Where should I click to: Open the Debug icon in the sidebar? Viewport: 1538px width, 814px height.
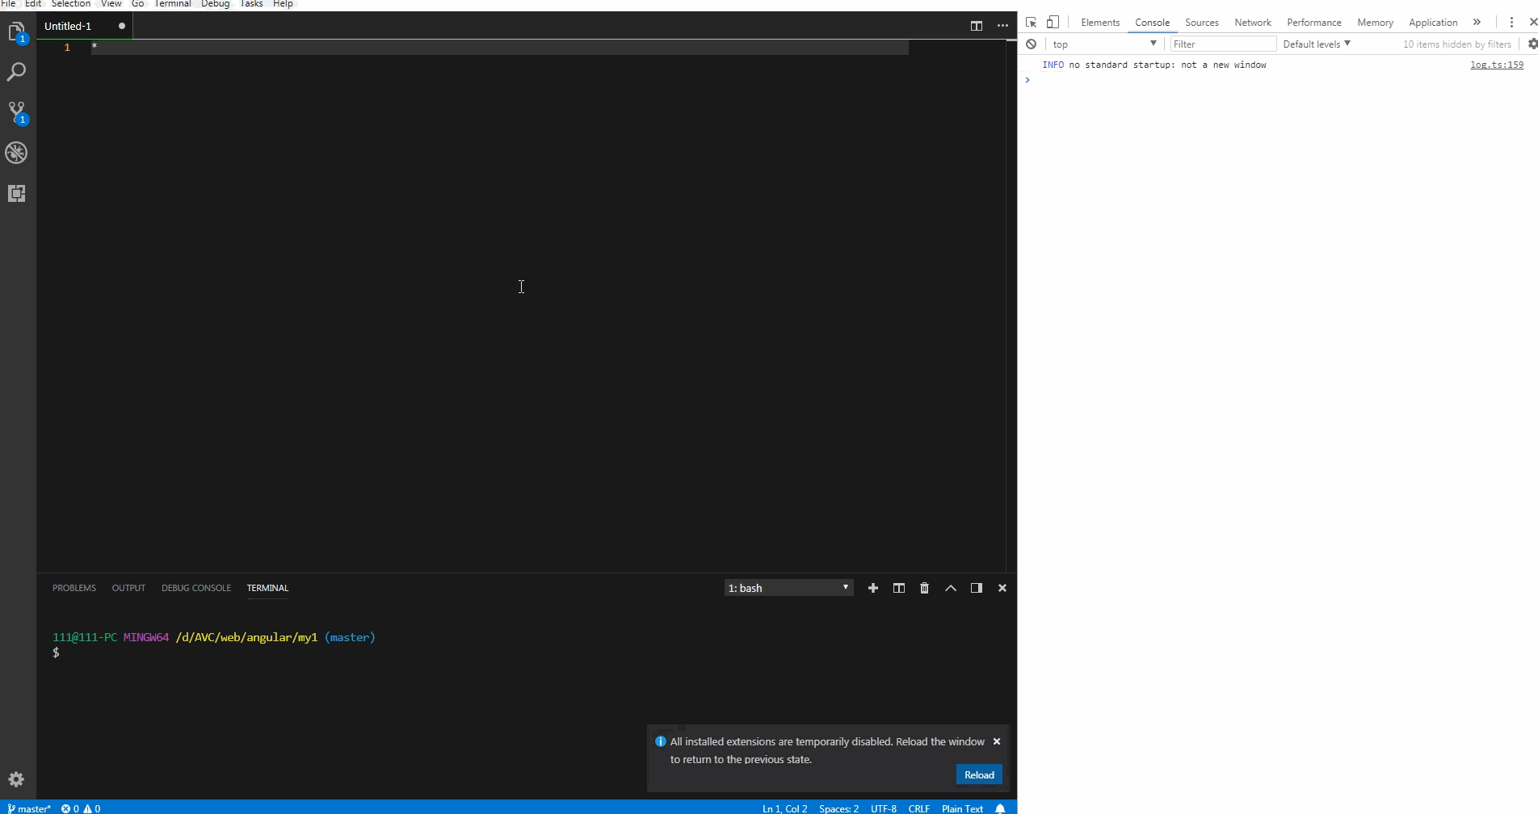(x=16, y=152)
